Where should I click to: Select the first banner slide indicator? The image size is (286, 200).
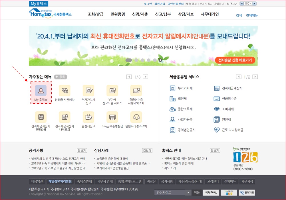click(x=129, y=60)
